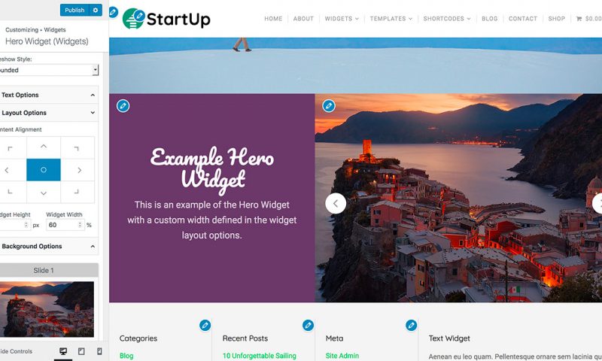Click the Widget Width input field
The width and height of the screenshot is (602, 361).
tap(65, 225)
